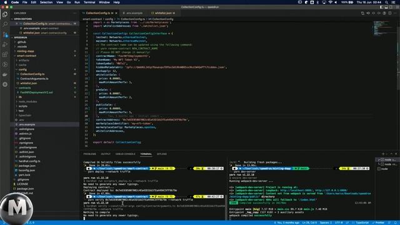Screen dimensions: 400x225
Task: Switch to the GitLens panel tab
Action: point(162,154)
